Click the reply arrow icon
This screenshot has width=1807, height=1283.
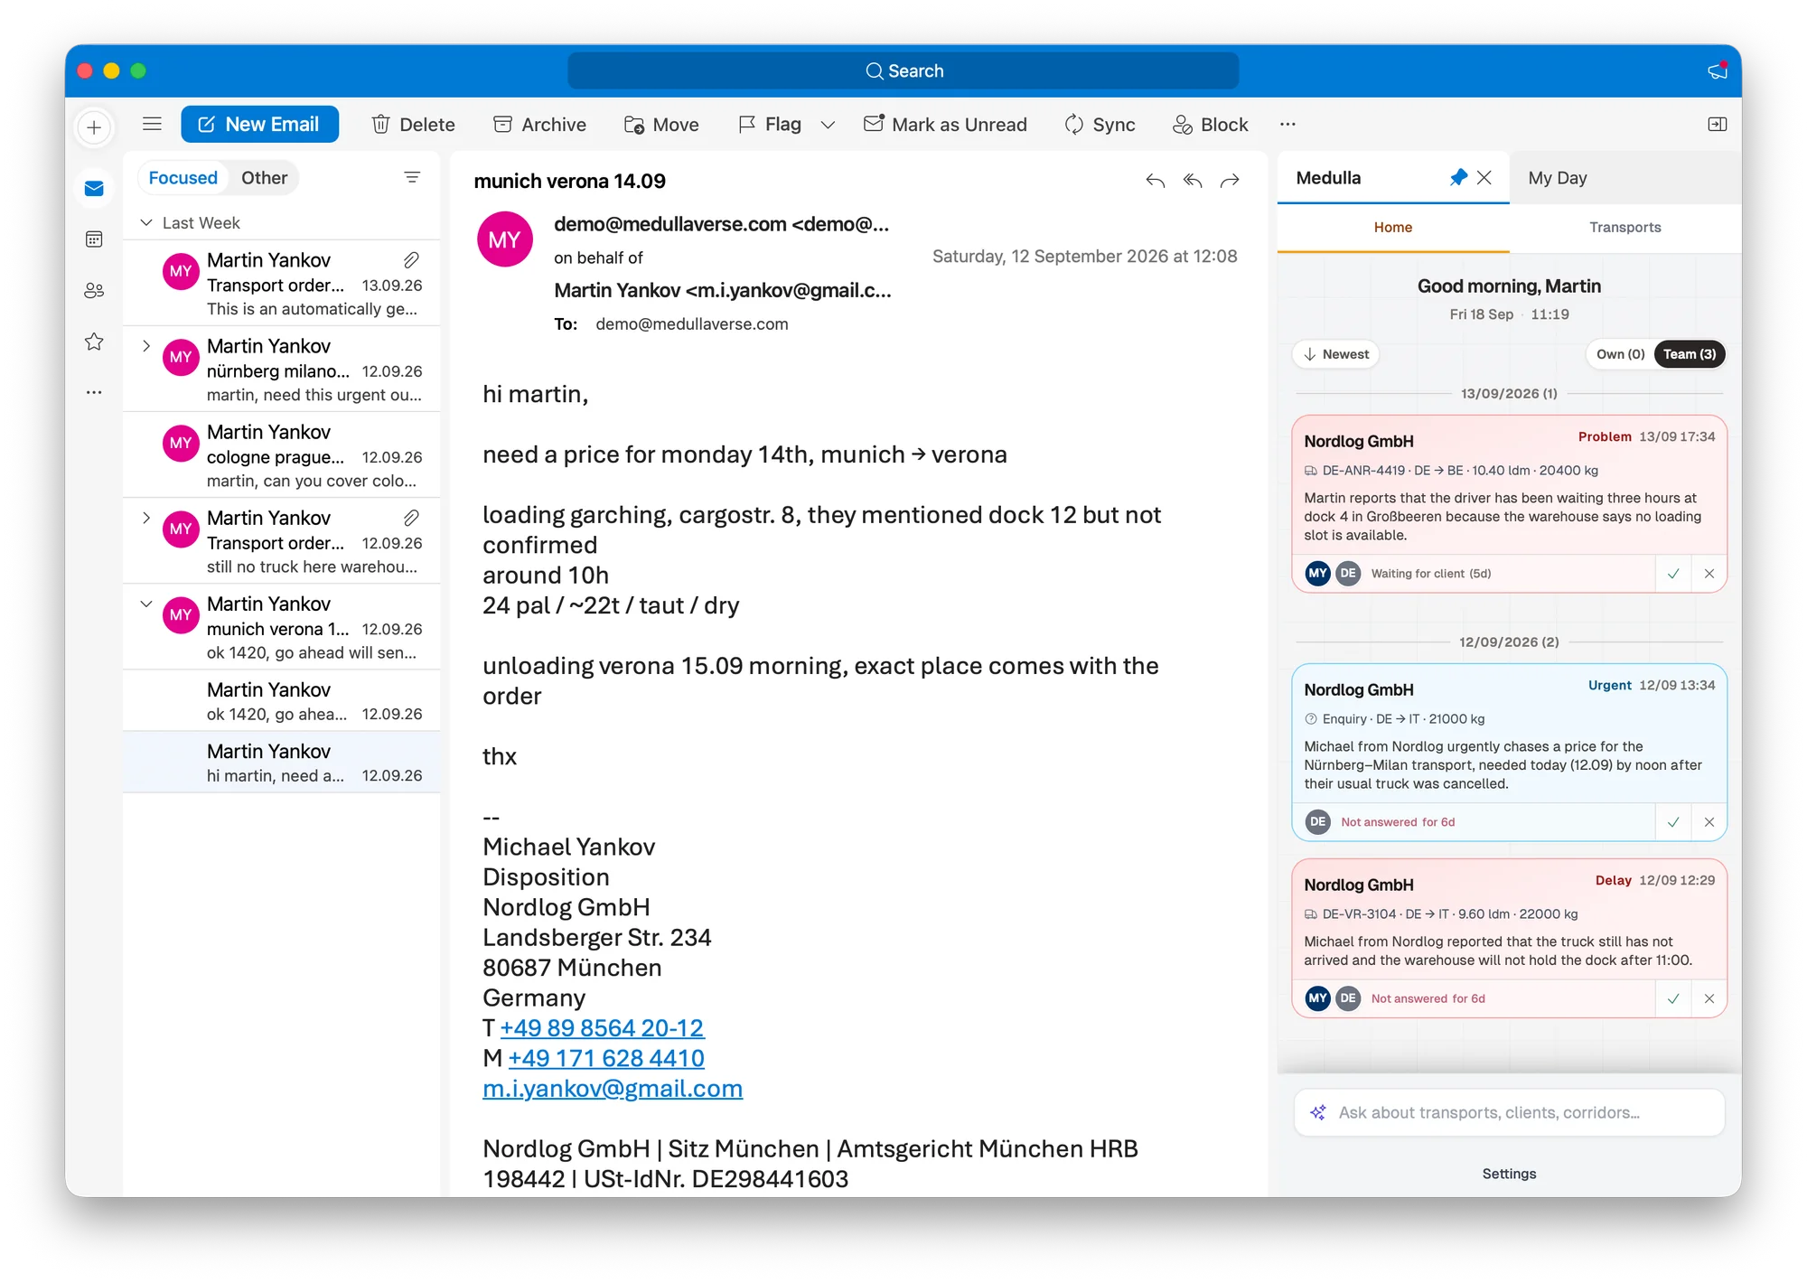point(1155,181)
